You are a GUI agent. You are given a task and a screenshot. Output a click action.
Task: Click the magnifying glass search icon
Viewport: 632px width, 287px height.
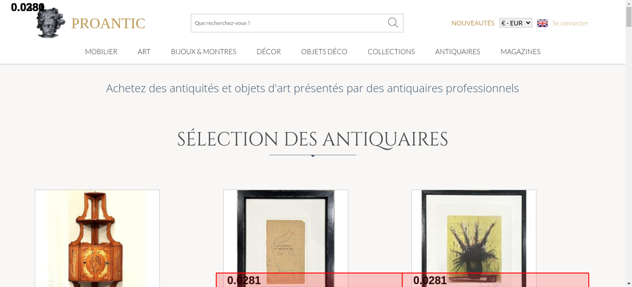click(393, 23)
